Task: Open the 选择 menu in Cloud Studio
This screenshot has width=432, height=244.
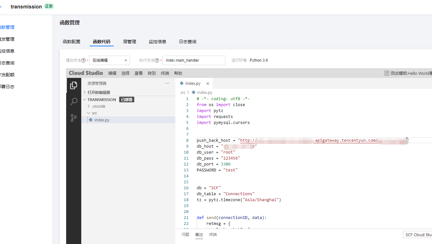Action: 125,73
